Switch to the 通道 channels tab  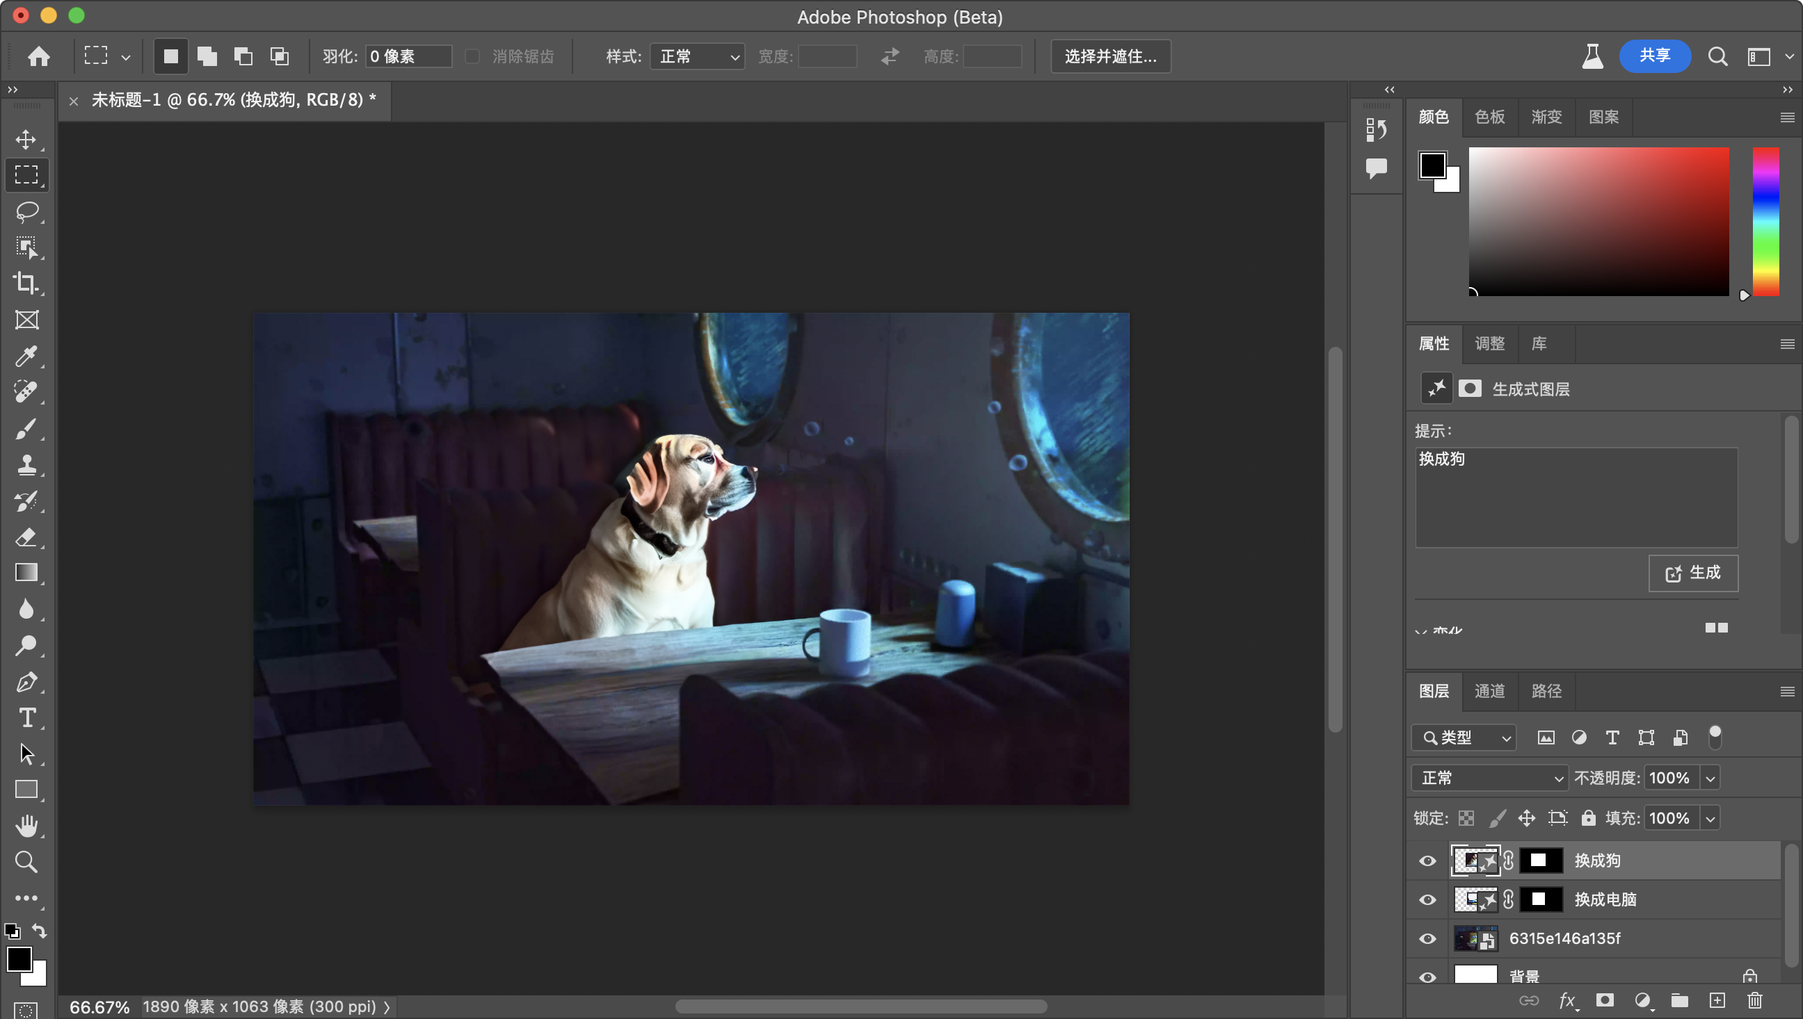click(x=1489, y=691)
